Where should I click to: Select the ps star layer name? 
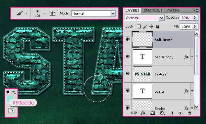coord(160,92)
